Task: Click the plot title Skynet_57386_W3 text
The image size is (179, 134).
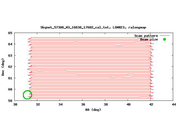Action: (x=93, y=27)
